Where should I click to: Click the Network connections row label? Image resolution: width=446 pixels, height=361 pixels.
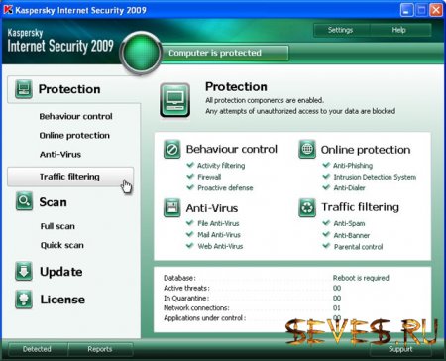196,308
